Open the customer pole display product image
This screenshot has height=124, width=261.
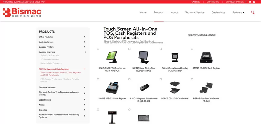(112, 118)
